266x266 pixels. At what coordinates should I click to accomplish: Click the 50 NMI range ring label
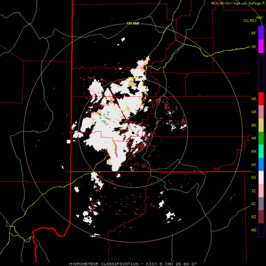(x=133, y=78)
